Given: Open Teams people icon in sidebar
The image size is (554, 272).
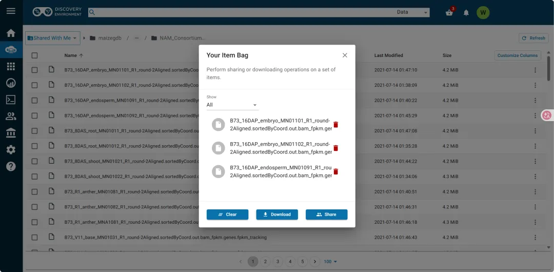Looking at the screenshot, I should (11, 116).
